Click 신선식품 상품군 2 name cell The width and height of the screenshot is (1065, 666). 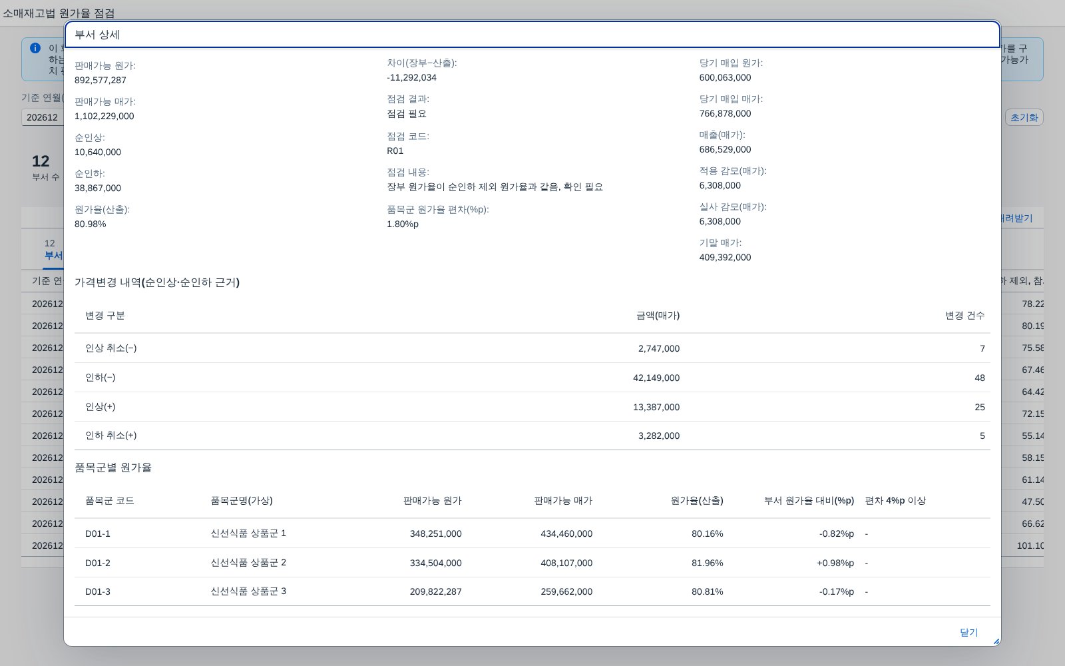(248, 563)
